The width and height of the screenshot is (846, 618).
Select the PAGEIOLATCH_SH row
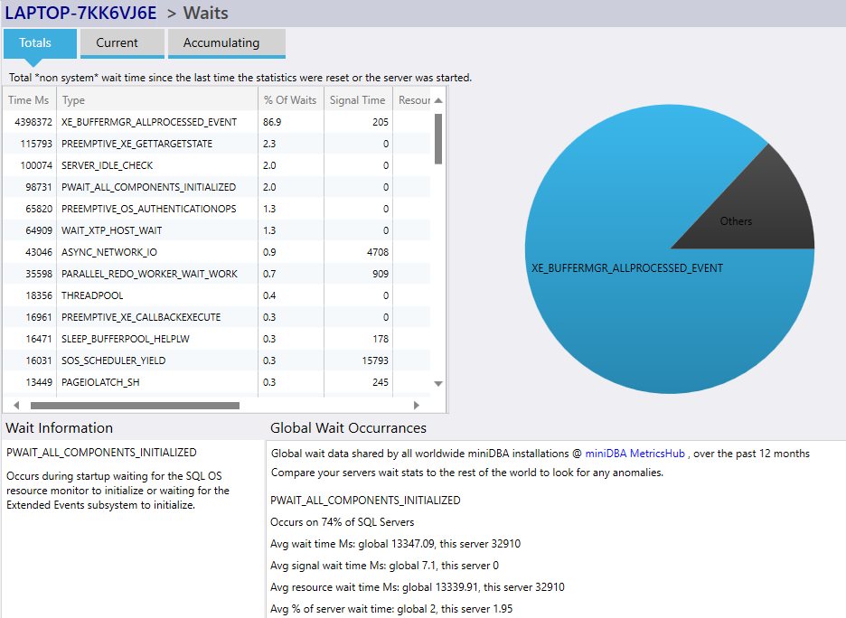[217, 382]
